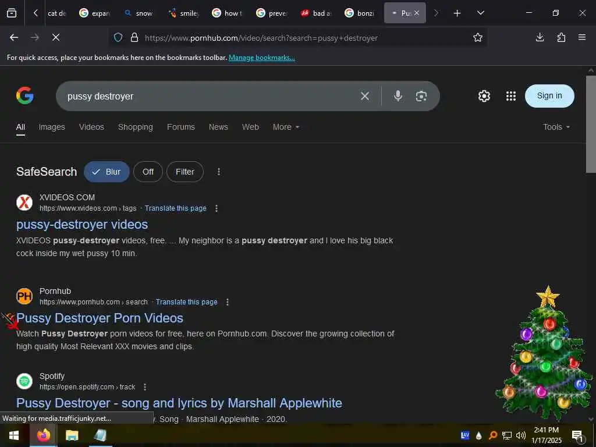The height and width of the screenshot is (447, 596).
Task: Set SafeSearch to Filter
Action: (x=185, y=172)
